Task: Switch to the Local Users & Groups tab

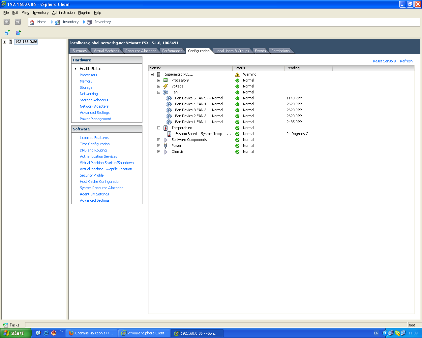Action: (x=232, y=51)
